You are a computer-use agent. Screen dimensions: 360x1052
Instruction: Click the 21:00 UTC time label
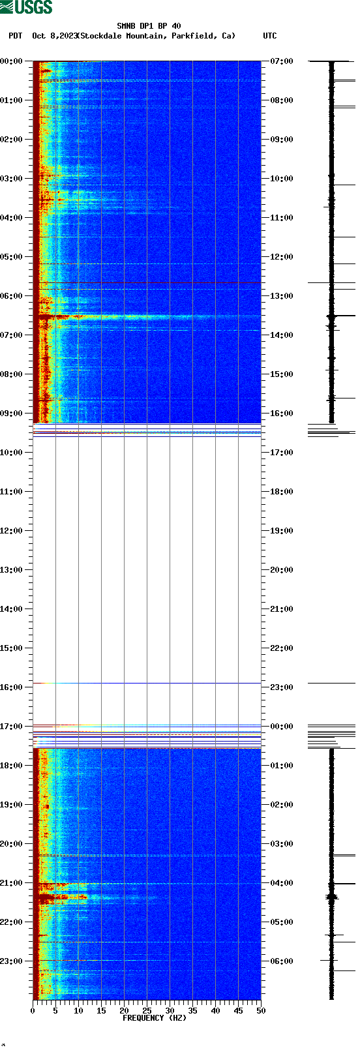click(282, 609)
